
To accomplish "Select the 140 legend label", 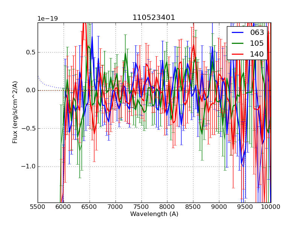I will (x=257, y=54).
